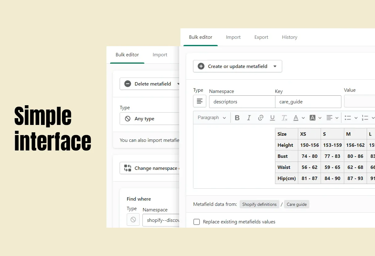Click the 150-156 table cell
The height and width of the screenshot is (256, 375).
309,145
